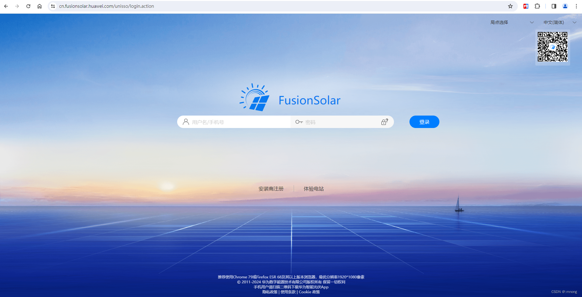Click the browser back arrow
Viewport: 582px width, 297px height.
(6, 6)
